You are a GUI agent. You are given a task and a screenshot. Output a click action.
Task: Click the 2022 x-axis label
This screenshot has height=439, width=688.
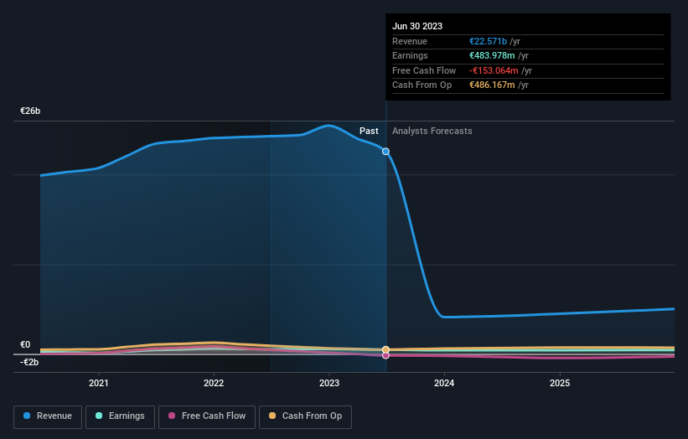(214, 383)
